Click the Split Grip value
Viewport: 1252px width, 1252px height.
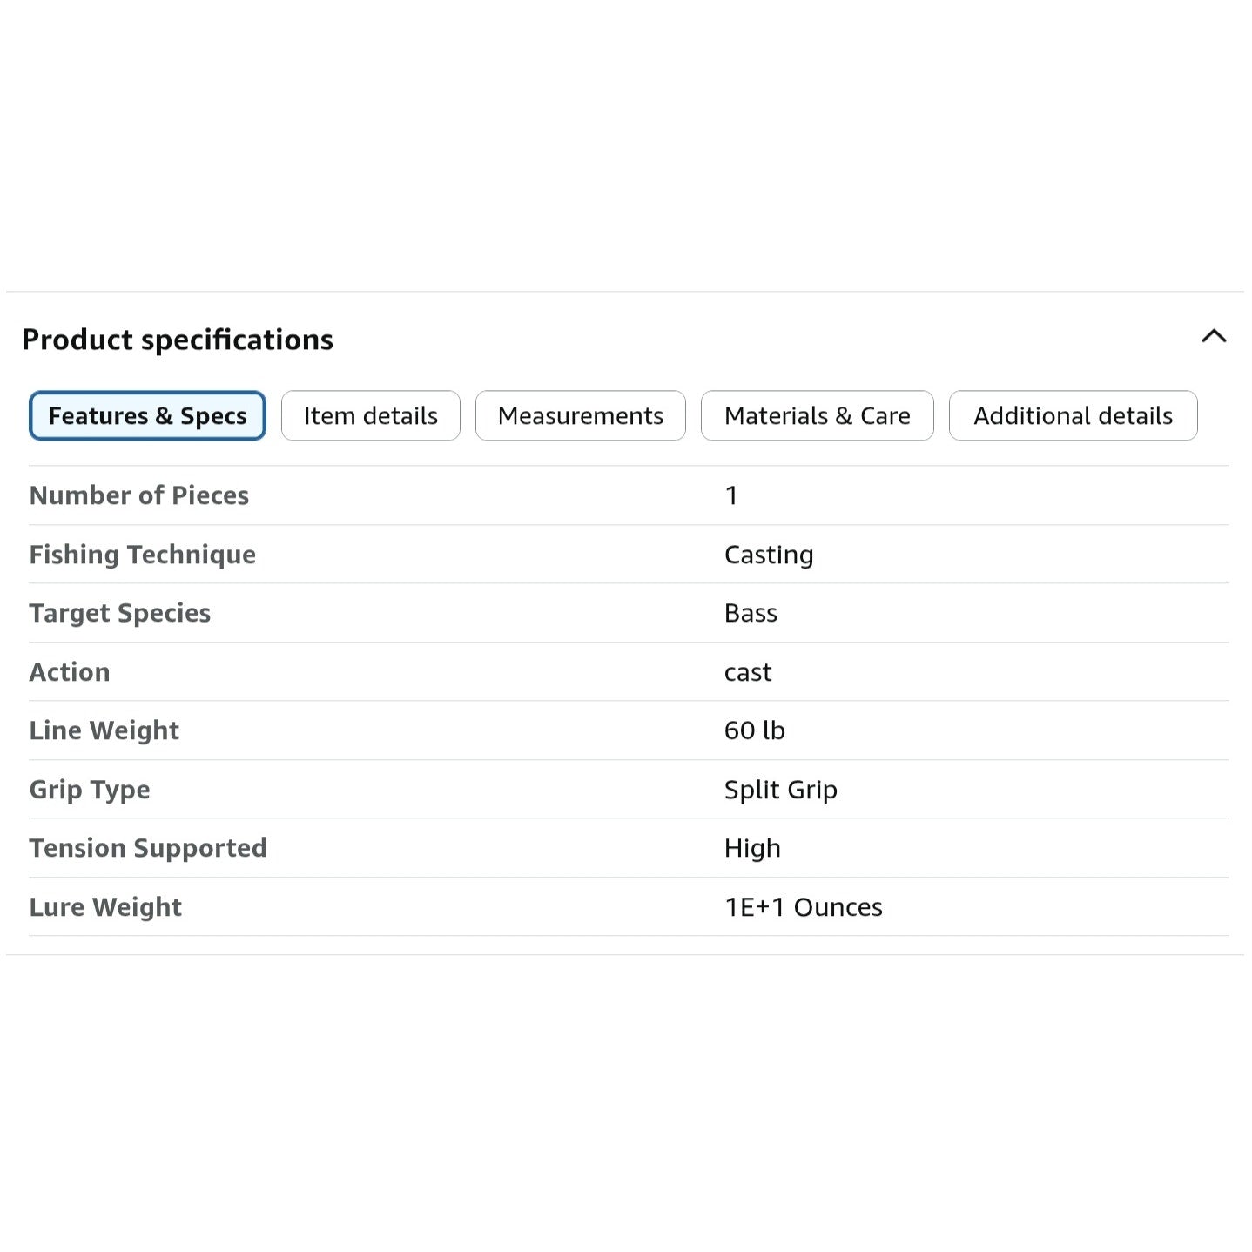[x=780, y=790]
